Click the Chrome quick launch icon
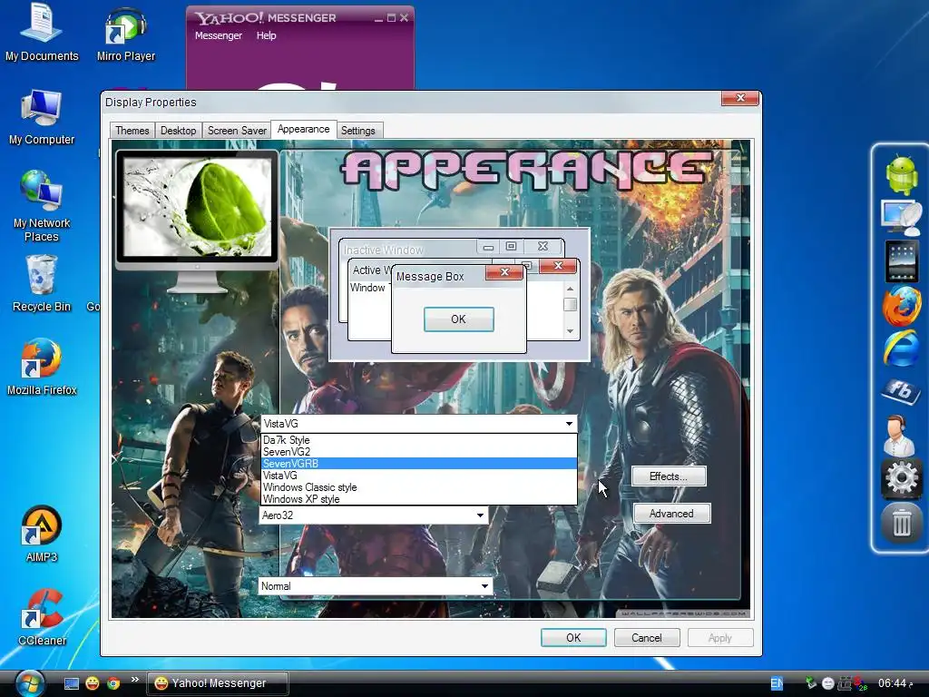Viewport: 929px width, 697px height. pos(113,683)
